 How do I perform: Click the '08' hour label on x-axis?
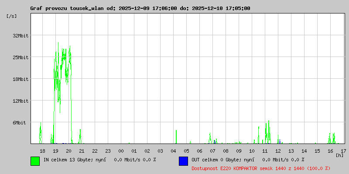coord(226,151)
